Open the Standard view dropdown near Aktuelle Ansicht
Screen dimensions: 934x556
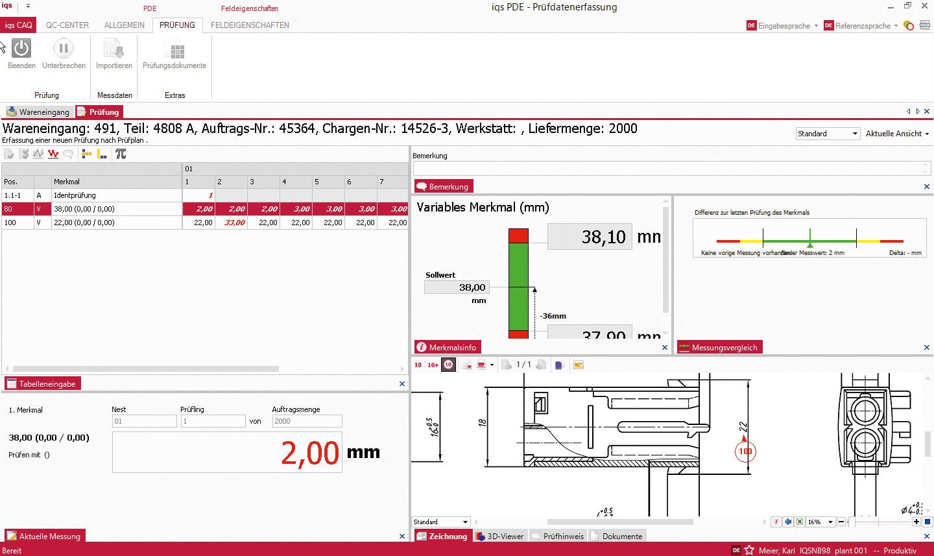(827, 133)
